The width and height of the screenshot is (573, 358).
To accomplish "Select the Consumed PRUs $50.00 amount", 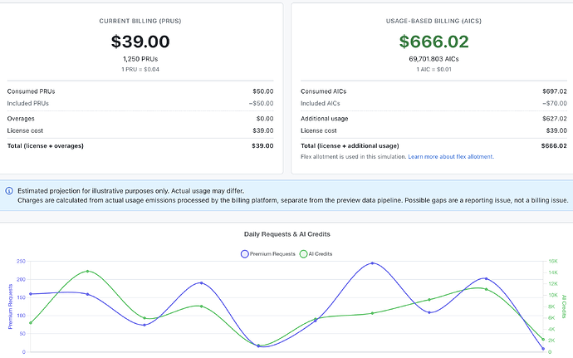I will [x=262, y=91].
